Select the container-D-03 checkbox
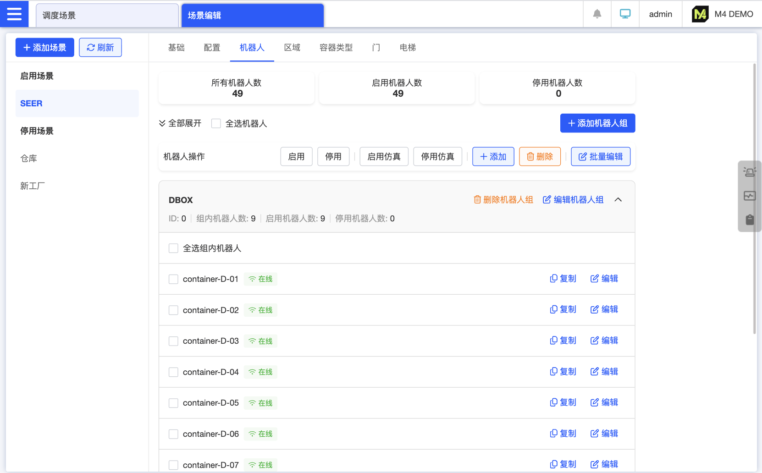762x473 pixels. 173,341
